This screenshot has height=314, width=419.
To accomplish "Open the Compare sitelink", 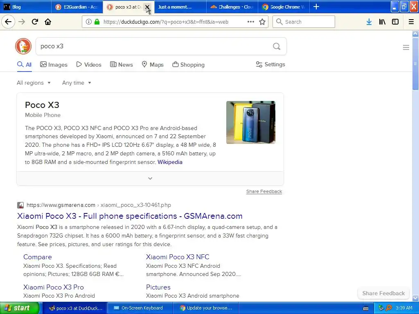I will (x=37, y=257).
